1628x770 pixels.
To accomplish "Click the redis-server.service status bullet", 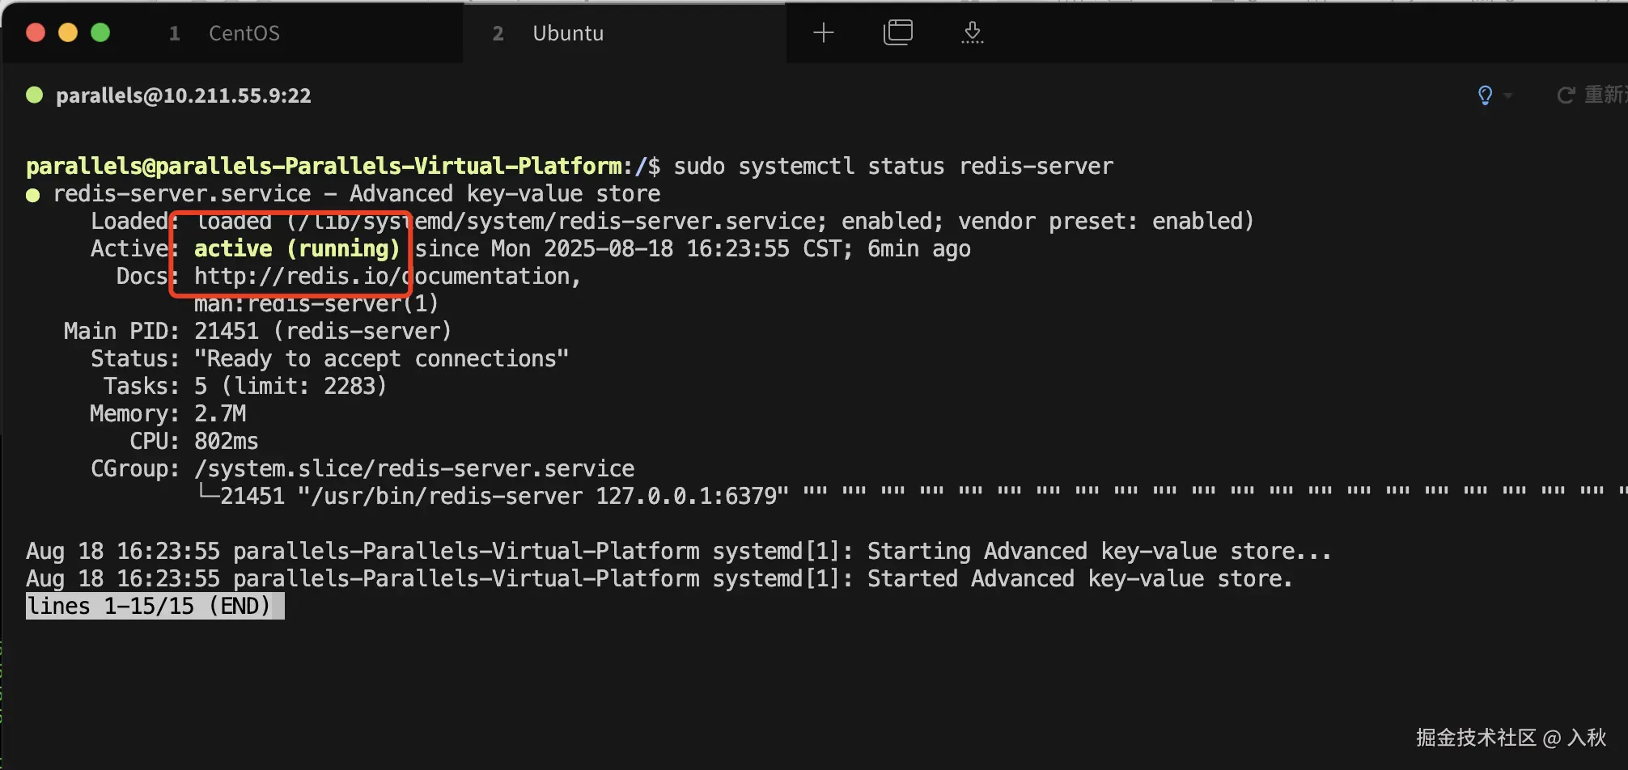I will pos(33,195).
